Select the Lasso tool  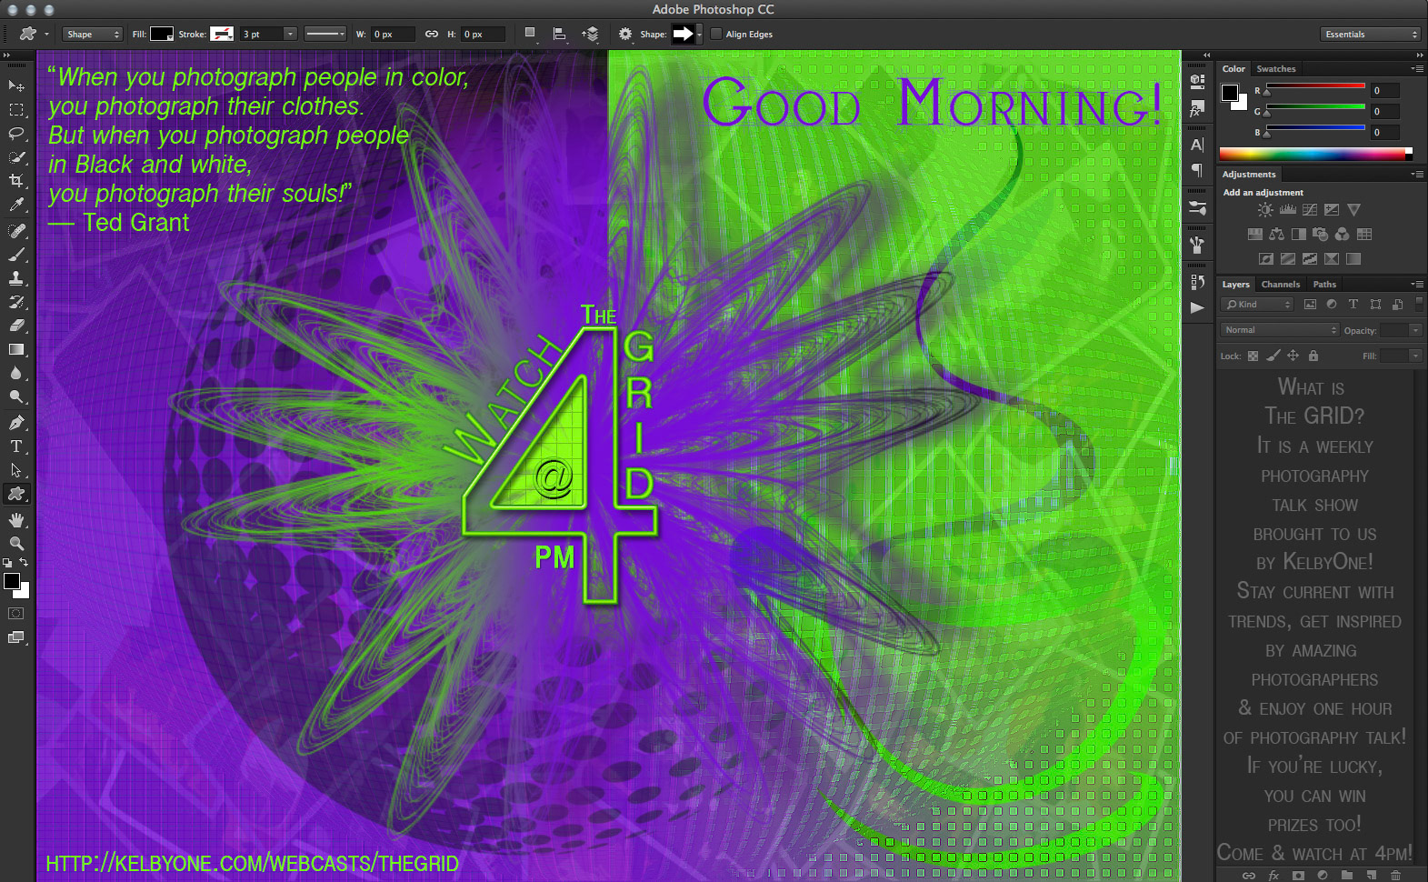tap(16, 134)
